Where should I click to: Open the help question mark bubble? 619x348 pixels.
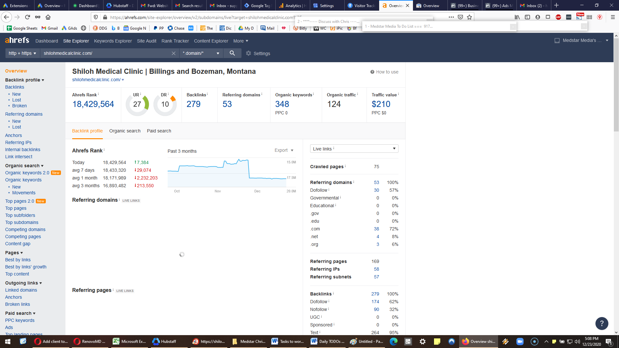tap(602, 323)
